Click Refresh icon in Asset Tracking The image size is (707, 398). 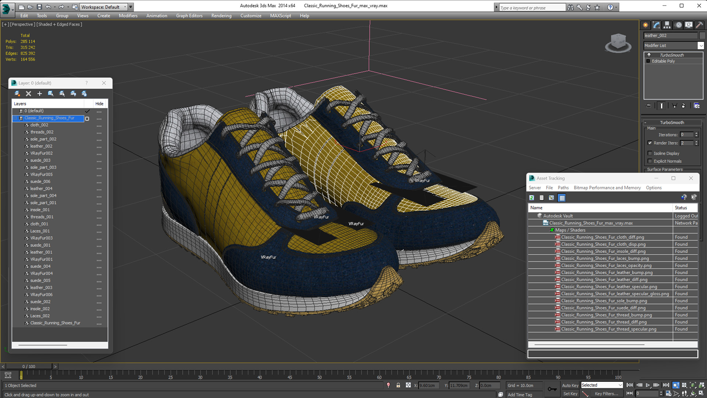coord(532,198)
